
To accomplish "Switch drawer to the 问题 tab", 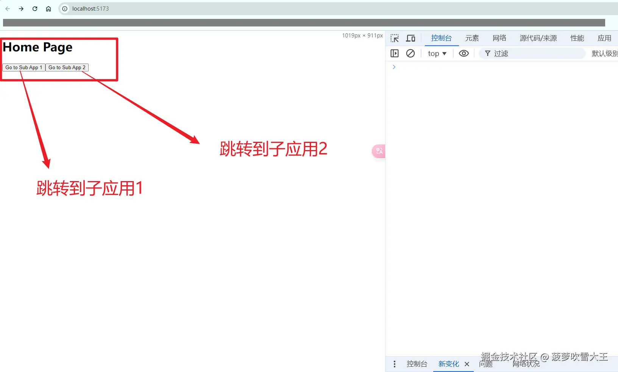I will [486, 364].
